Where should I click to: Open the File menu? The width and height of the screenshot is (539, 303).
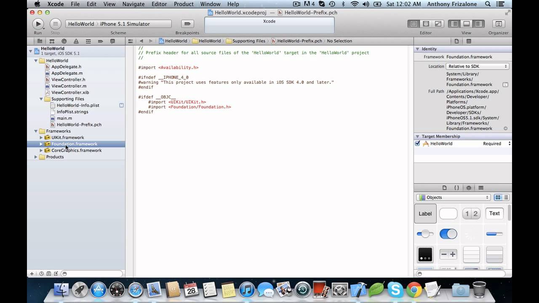point(75,4)
